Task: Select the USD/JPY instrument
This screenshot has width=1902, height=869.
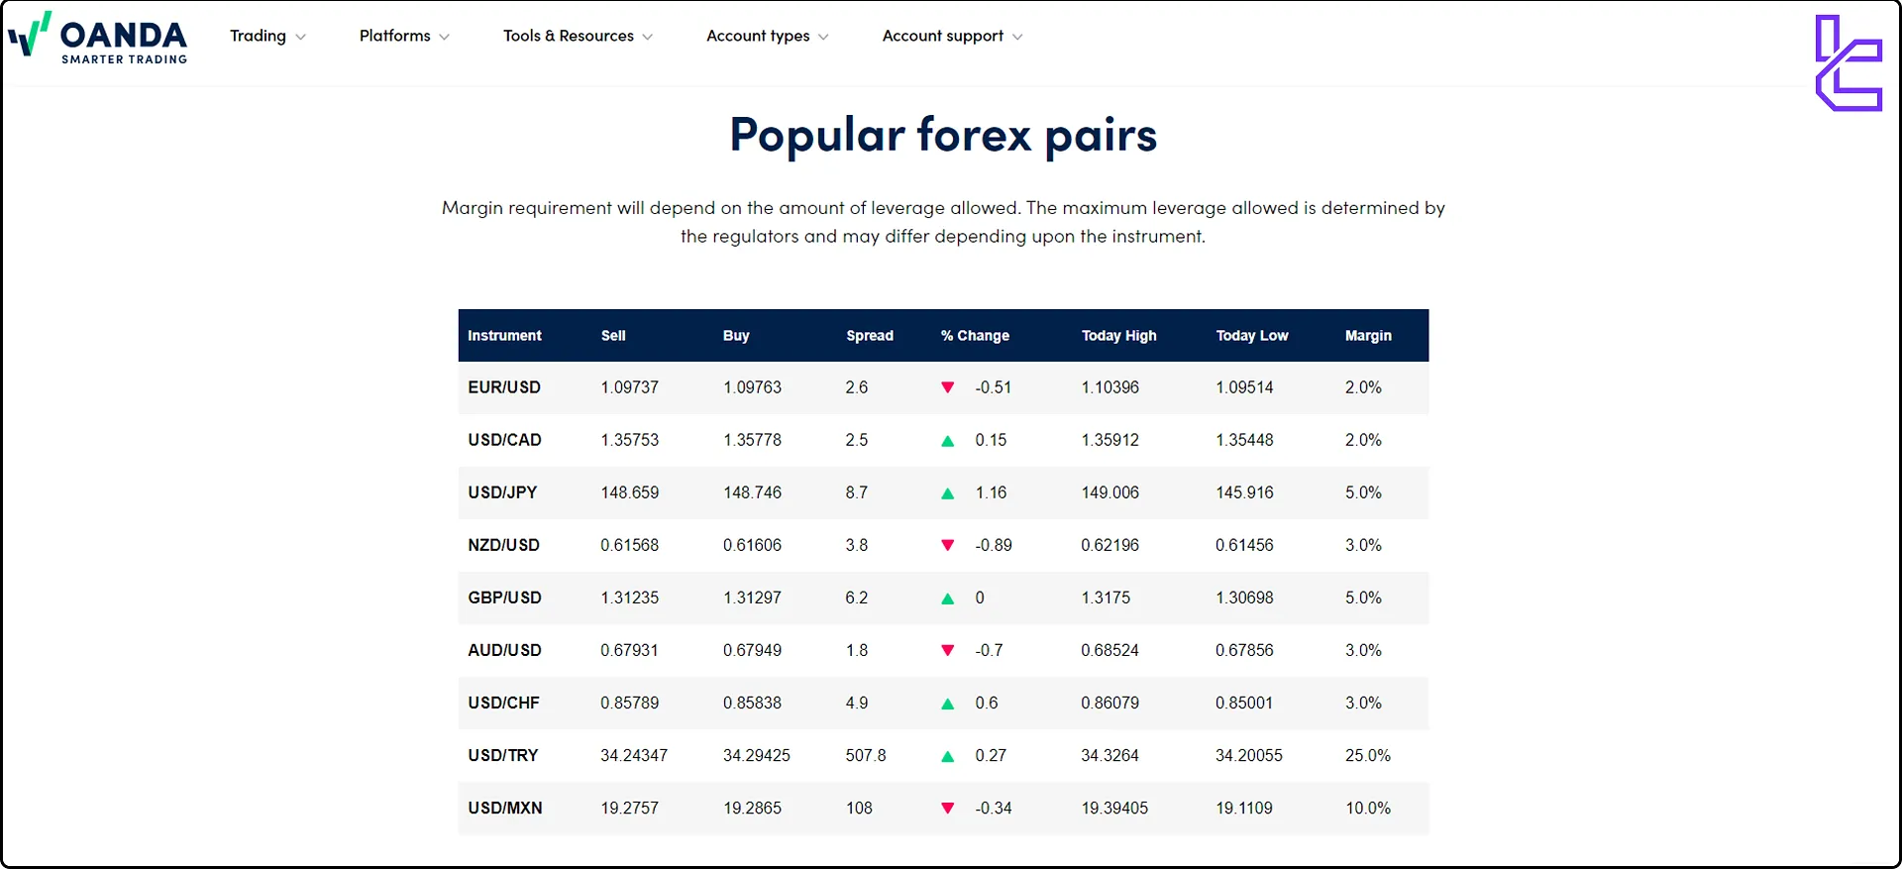Action: click(x=502, y=492)
